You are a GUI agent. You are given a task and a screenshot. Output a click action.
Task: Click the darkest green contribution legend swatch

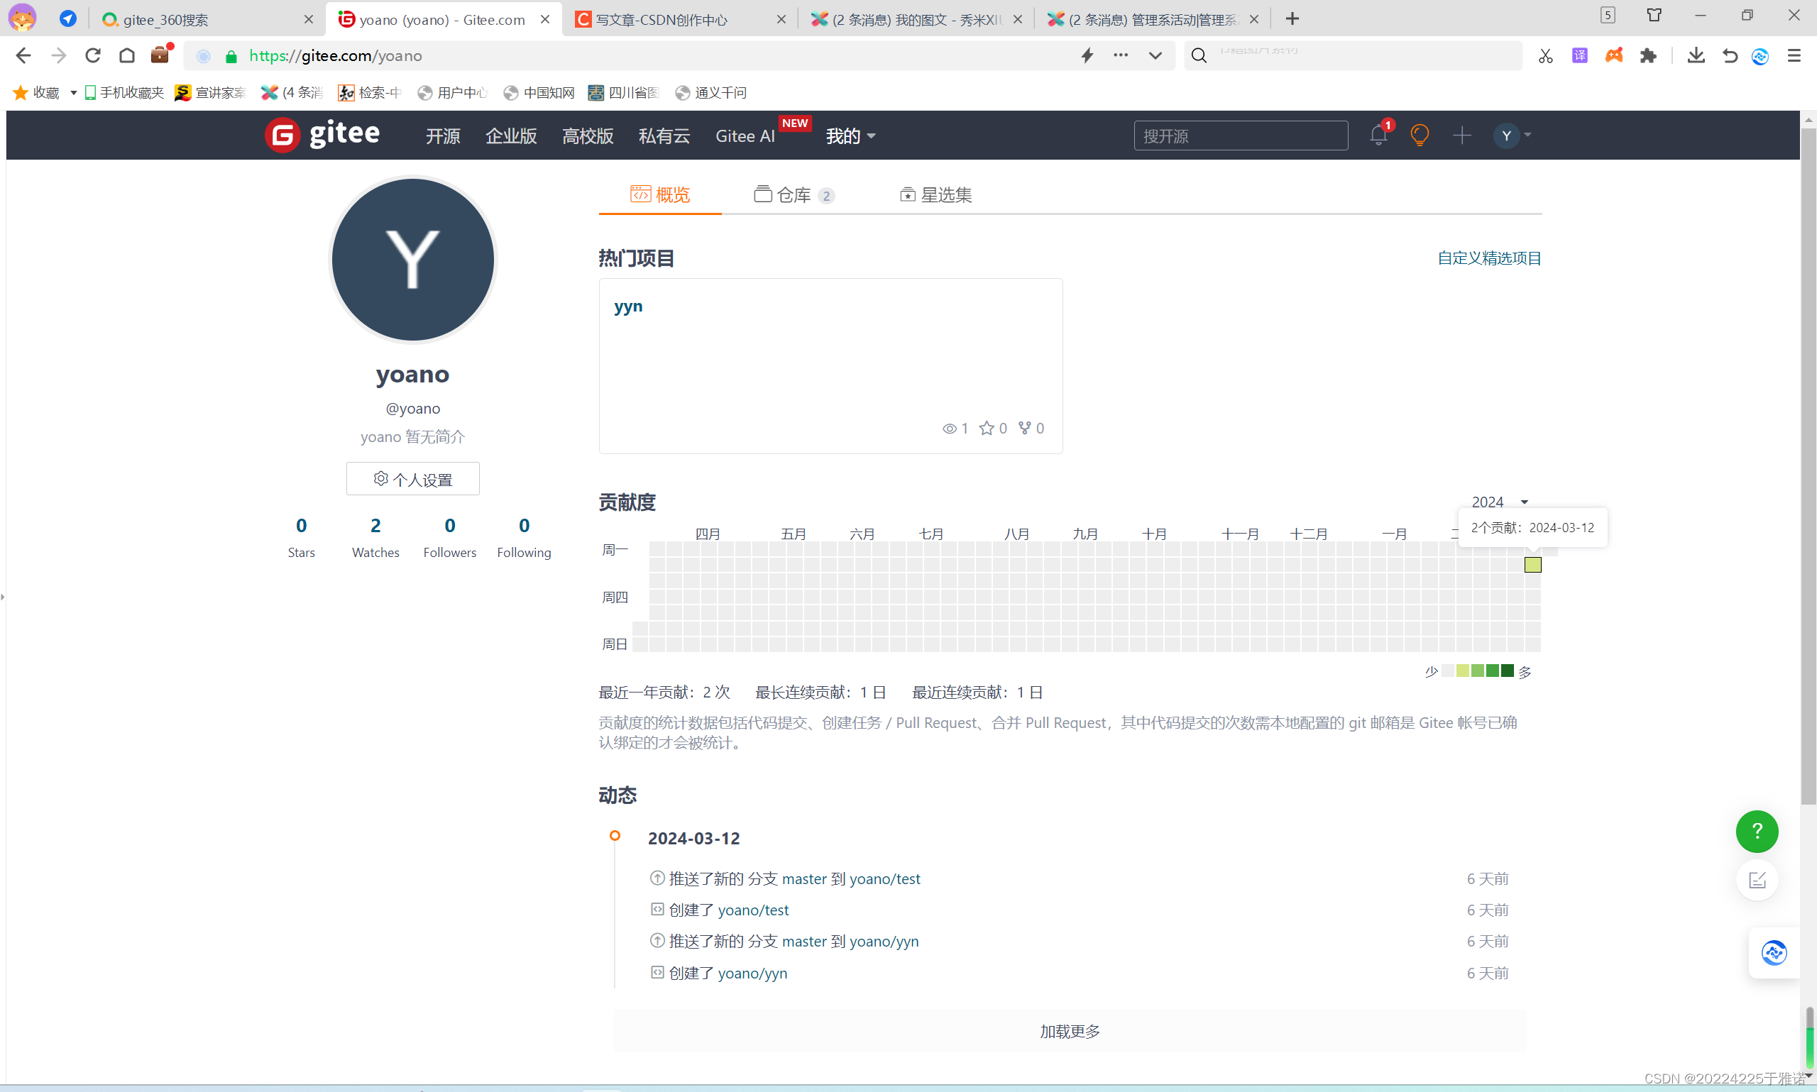pos(1507,671)
